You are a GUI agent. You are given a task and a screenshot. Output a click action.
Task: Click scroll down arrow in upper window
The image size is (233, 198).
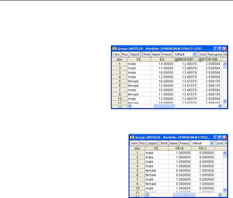pyautogui.click(x=225, y=101)
